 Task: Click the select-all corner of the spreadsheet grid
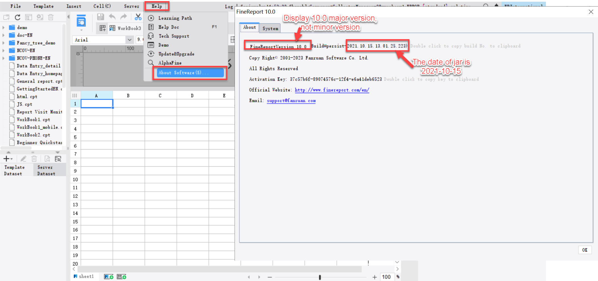coord(75,95)
